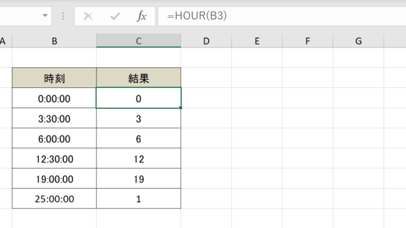Click the vertical dots formula bar handle

[63, 16]
